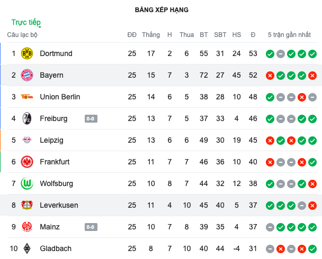
Task: Click the Gladbach club crest
Action: click(x=26, y=248)
